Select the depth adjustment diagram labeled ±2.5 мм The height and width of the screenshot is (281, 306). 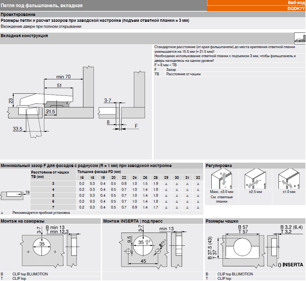pos(255,179)
